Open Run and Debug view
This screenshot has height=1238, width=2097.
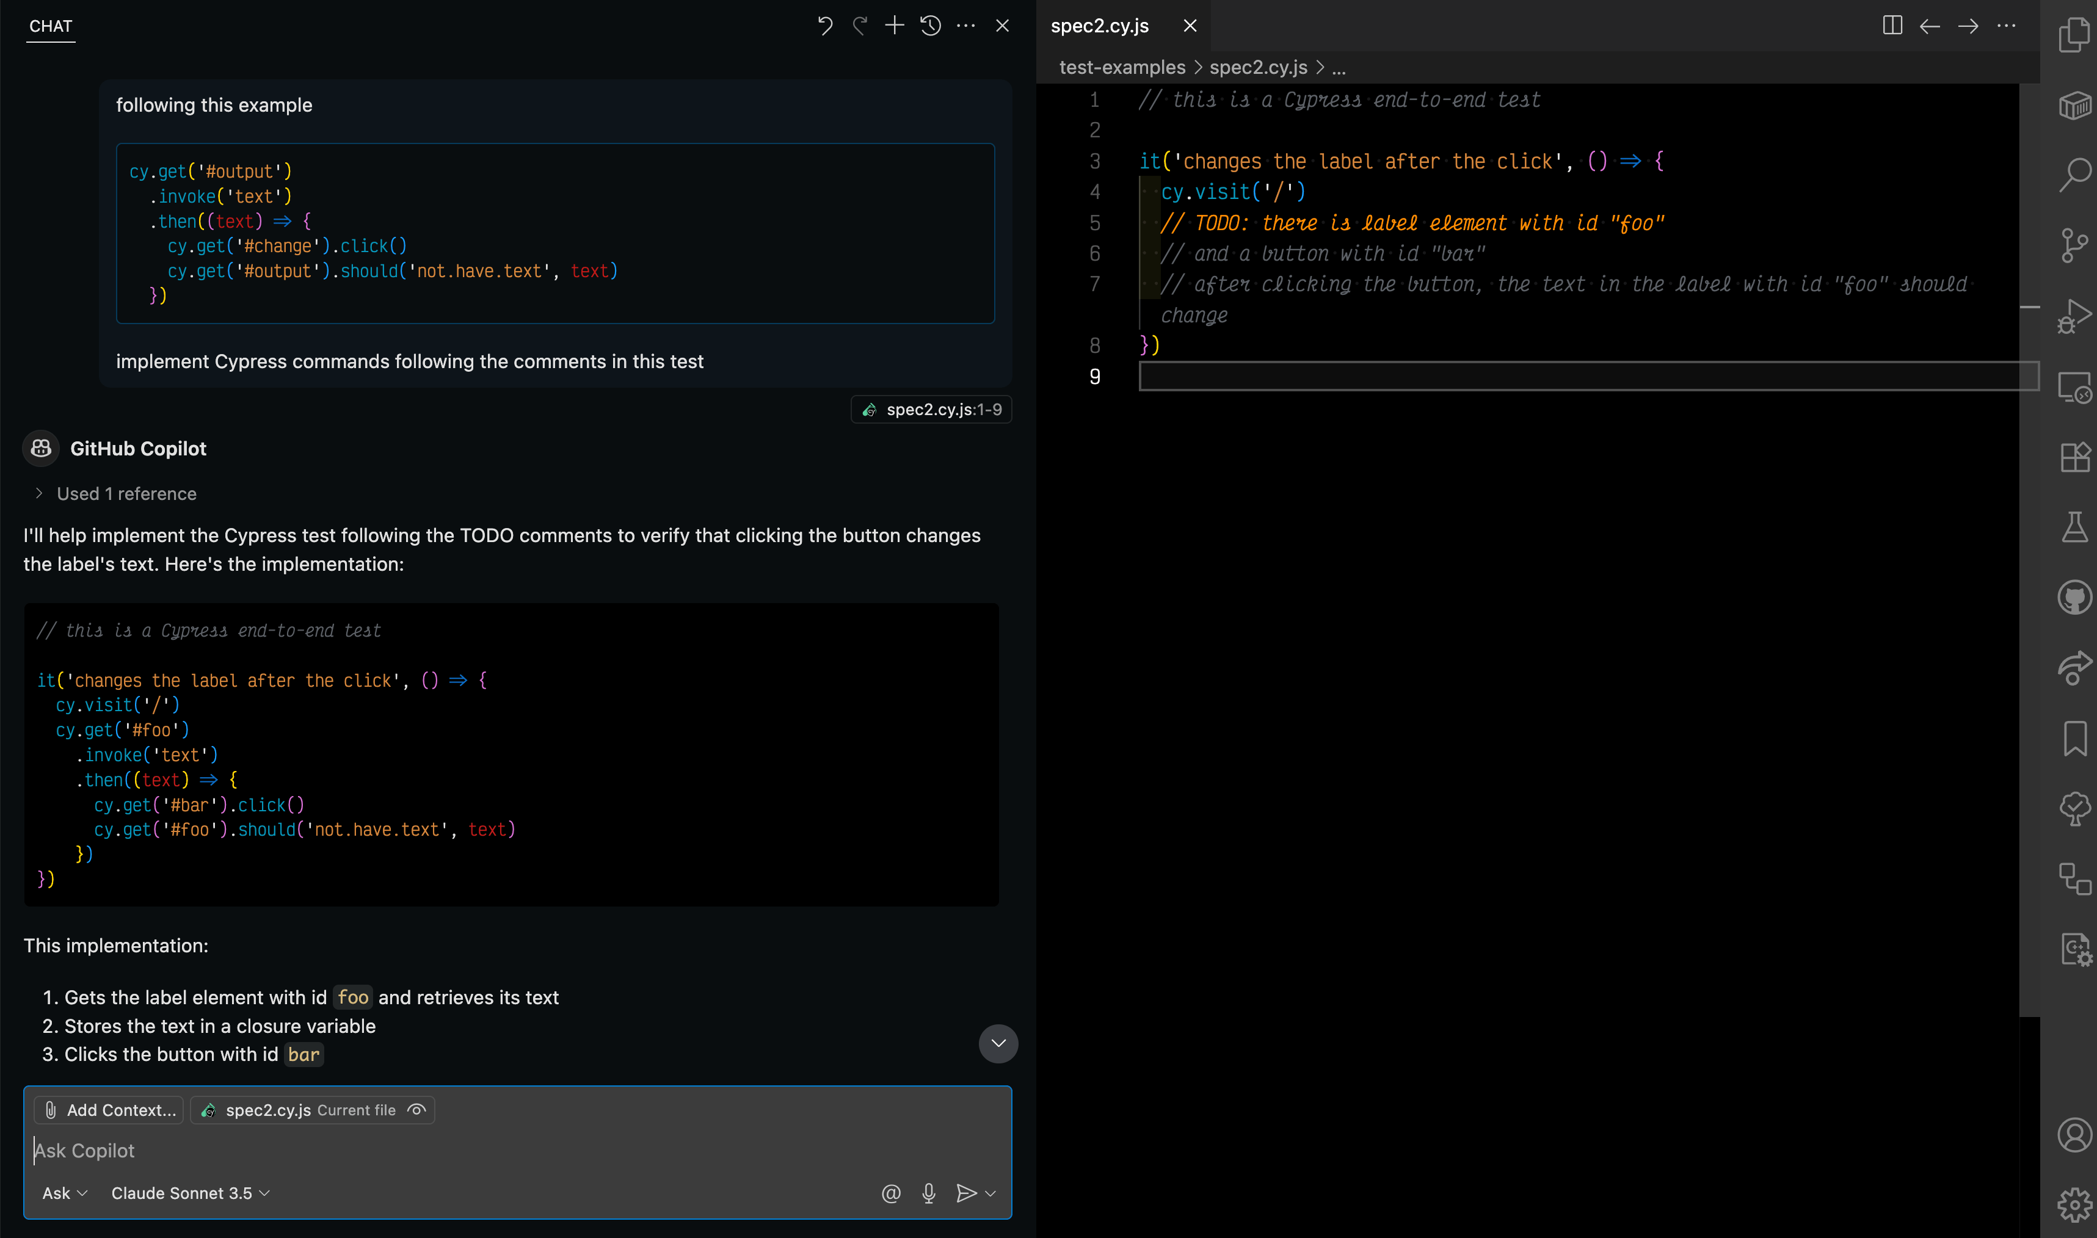pyautogui.click(x=2074, y=316)
